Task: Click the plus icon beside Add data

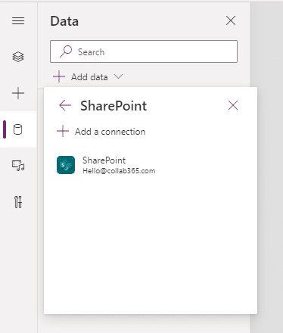Action: pos(59,76)
